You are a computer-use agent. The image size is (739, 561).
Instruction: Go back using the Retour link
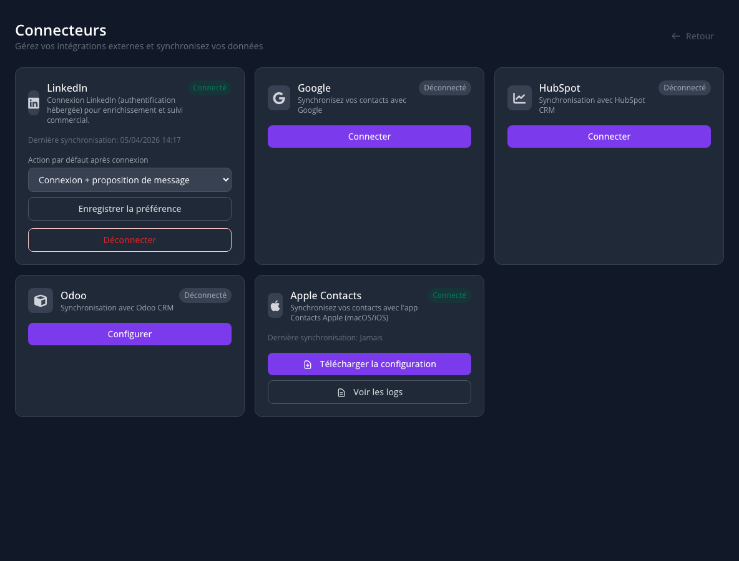pos(692,36)
